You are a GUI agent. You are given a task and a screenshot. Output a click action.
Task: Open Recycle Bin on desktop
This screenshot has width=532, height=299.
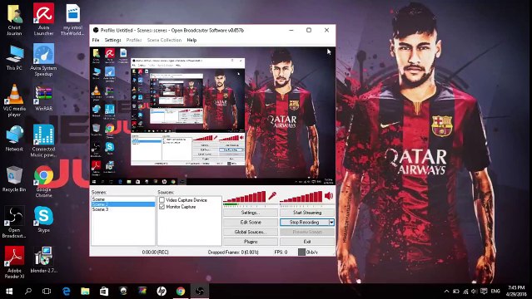click(x=14, y=179)
